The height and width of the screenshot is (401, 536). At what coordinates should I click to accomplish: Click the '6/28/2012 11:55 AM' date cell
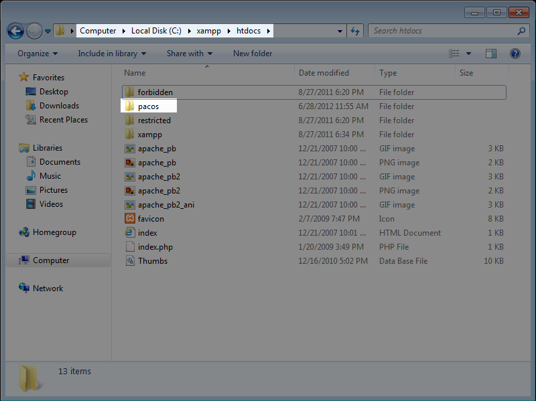pos(333,106)
